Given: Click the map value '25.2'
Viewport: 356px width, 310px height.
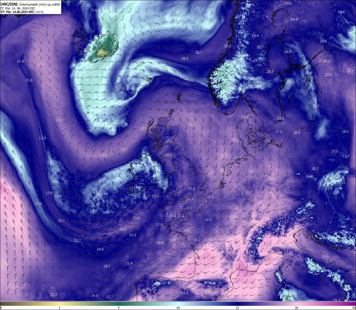Looking at the screenshot, I should click(191, 125).
